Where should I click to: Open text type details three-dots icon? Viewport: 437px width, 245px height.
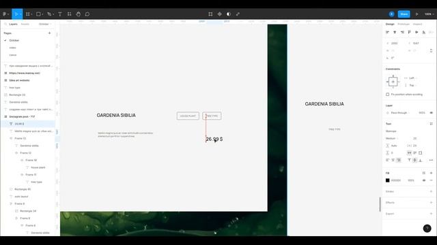[431, 160]
